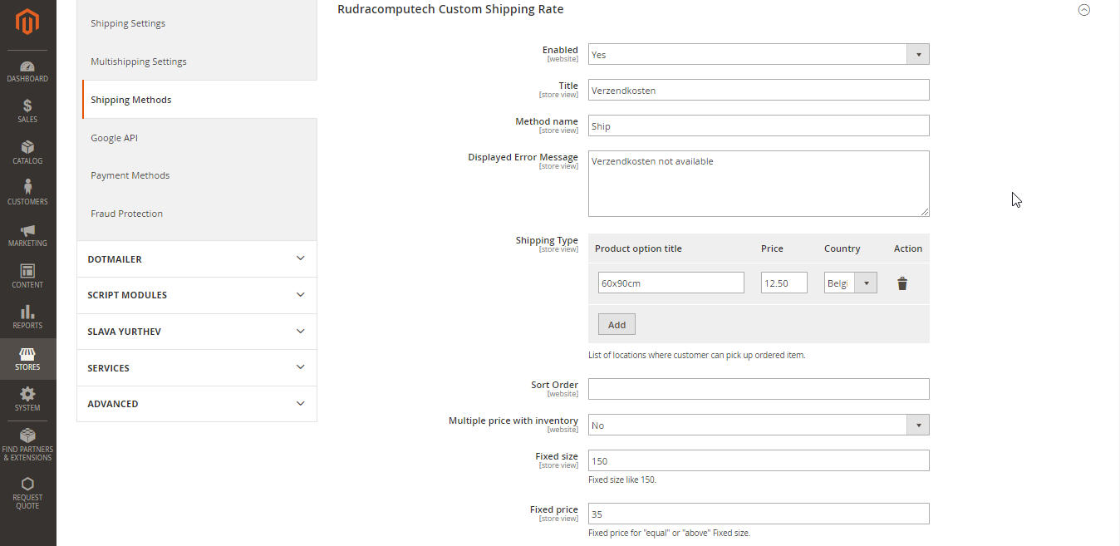The width and height of the screenshot is (1120, 546).
Task: Open the Sales sidebar menu
Action: tap(27, 111)
